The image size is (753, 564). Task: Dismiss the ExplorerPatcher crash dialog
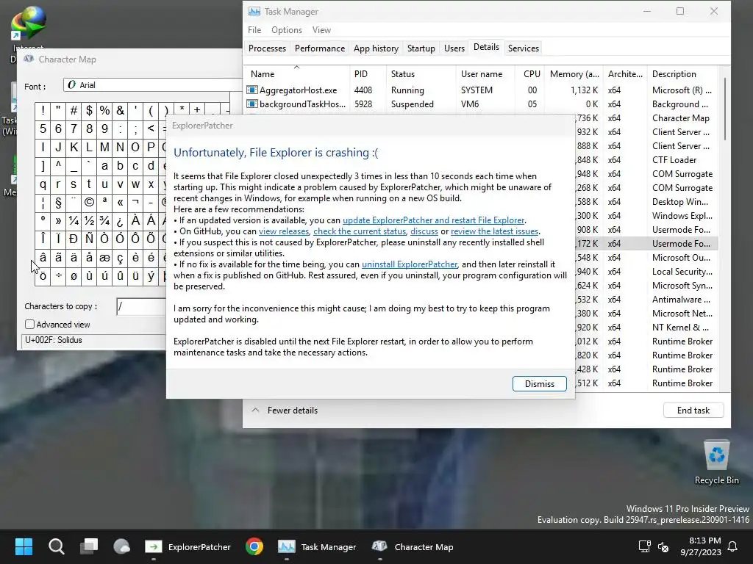(x=539, y=383)
